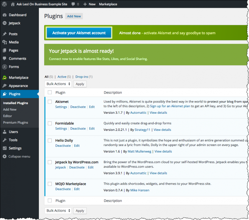Click the site name in the admin bar
The image size is (249, 220).
(x=42, y=4)
